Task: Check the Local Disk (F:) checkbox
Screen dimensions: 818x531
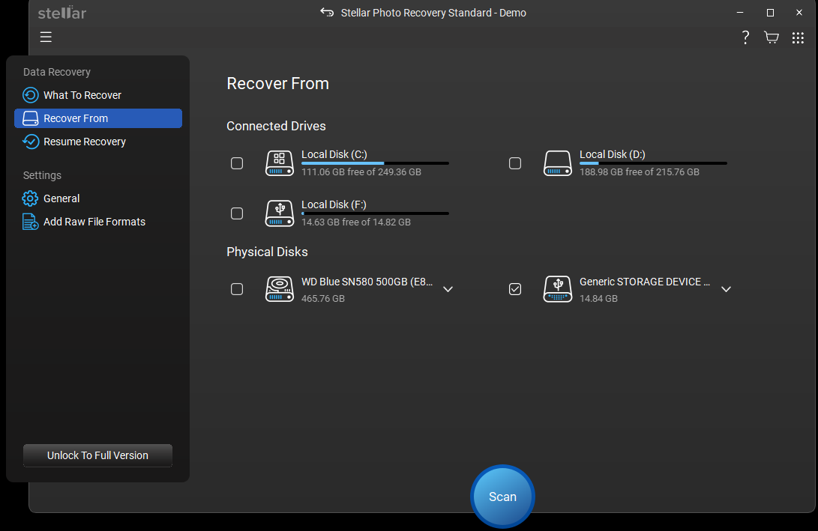Action: 237,213
